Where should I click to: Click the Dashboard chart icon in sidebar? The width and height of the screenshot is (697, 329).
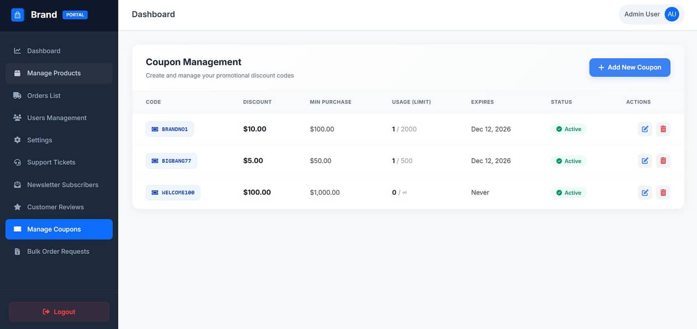coord(18,51)
